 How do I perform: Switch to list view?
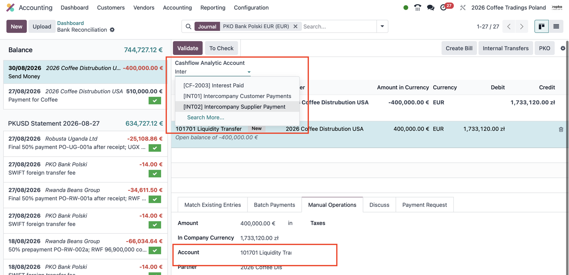(556, 26)
